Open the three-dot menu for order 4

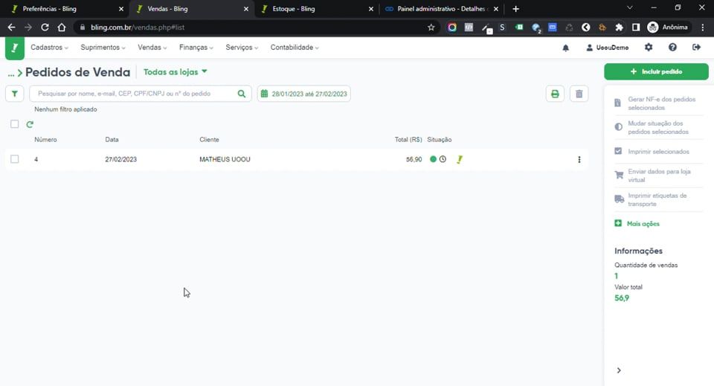pyautogui.click(x=579, y=159)
